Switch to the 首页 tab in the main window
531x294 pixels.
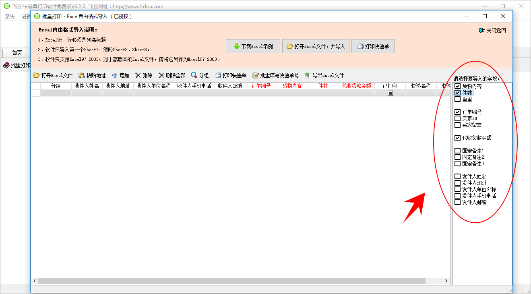(17, 53)
